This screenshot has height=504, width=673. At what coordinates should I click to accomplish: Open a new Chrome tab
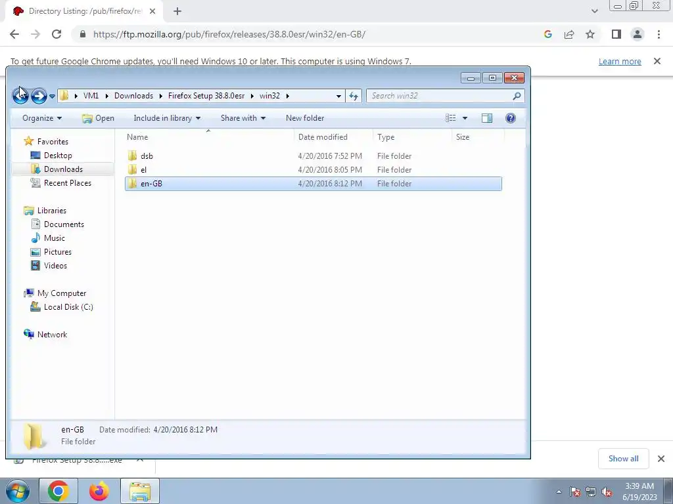[177, 11]
